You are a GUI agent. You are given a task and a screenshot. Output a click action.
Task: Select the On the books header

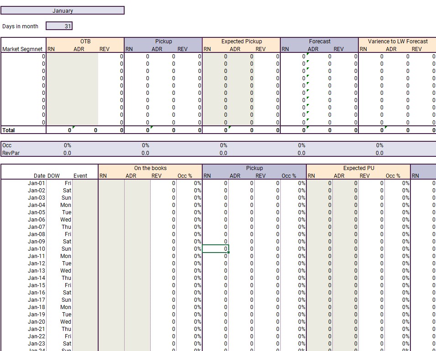(150, 168)
